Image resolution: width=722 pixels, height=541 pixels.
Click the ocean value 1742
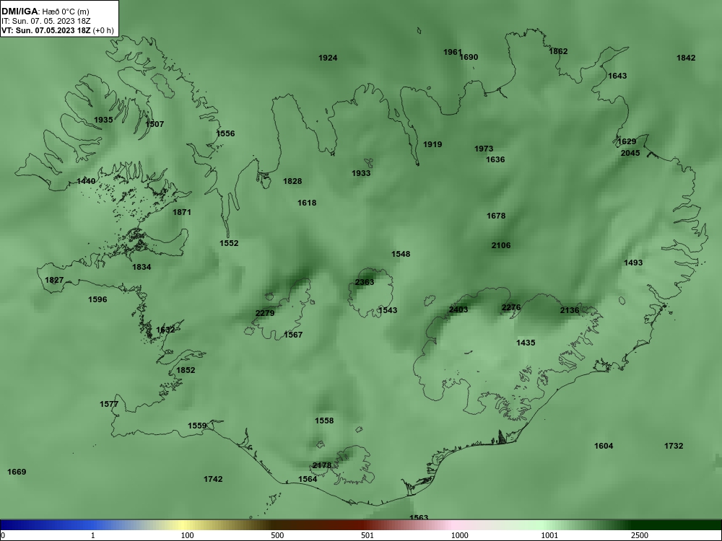pos(213,480)
